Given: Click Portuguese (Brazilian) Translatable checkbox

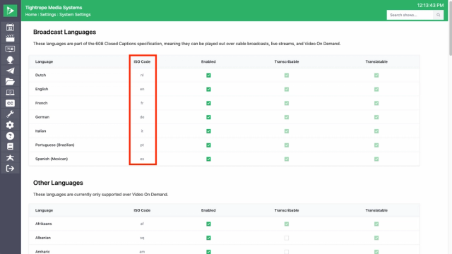Looking at the screenshot, I should [376, 145].
